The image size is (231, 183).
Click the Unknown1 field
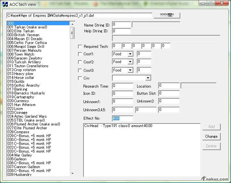(x=123, y=101)
